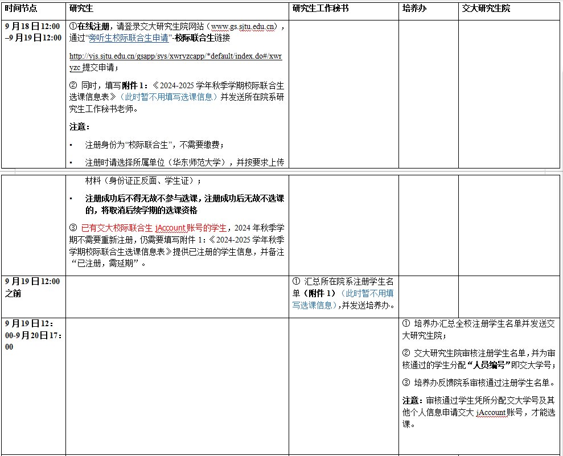563x456 pixels.
Task: Click the text ①培养办汇总全校注册学生名单
Action: (x=478, y=329)
